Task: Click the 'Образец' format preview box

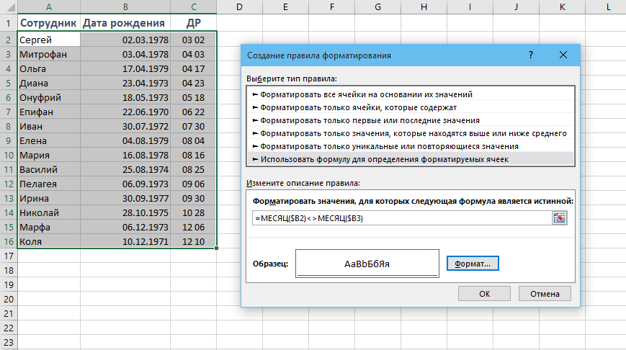Action: (367, 264)
